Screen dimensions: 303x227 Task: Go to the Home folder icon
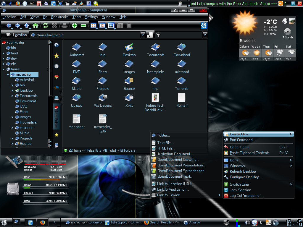click(x=36, y=25)
